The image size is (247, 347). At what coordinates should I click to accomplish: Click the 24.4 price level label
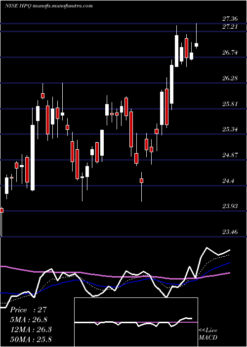[228, 181]
